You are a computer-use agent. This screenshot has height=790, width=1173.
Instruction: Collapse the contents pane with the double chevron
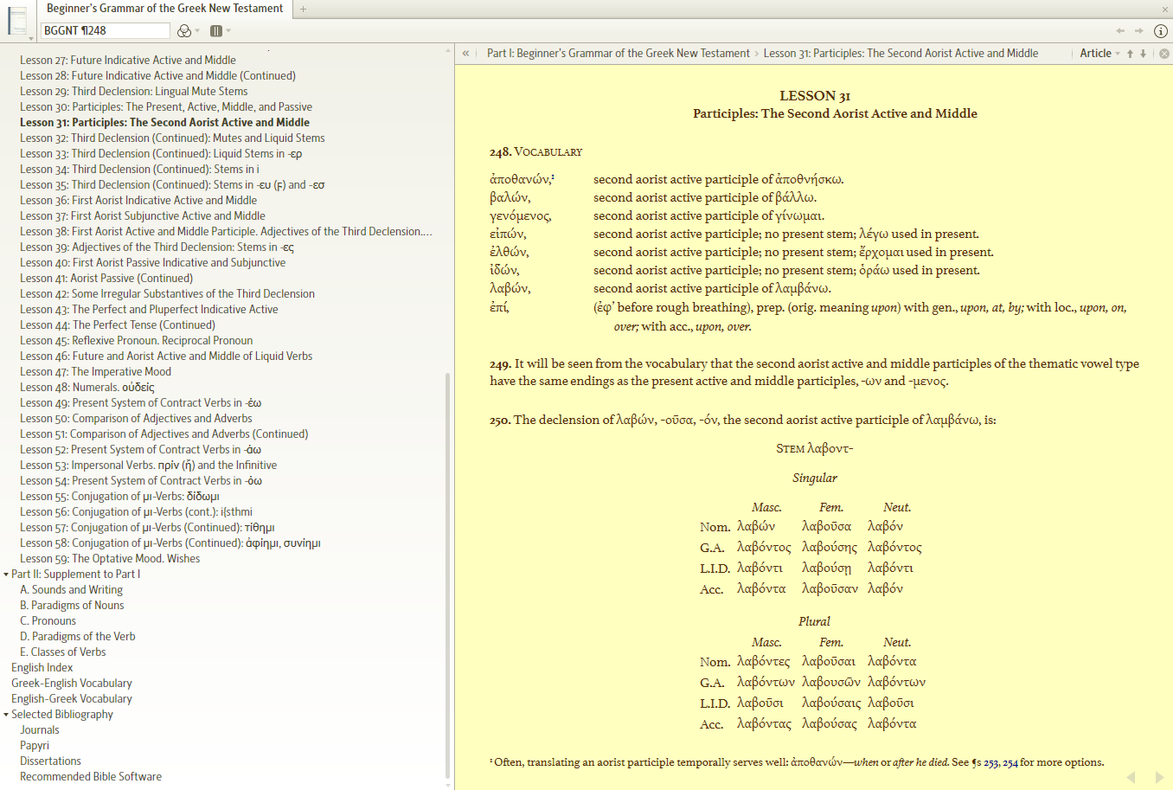click(465, 54)
